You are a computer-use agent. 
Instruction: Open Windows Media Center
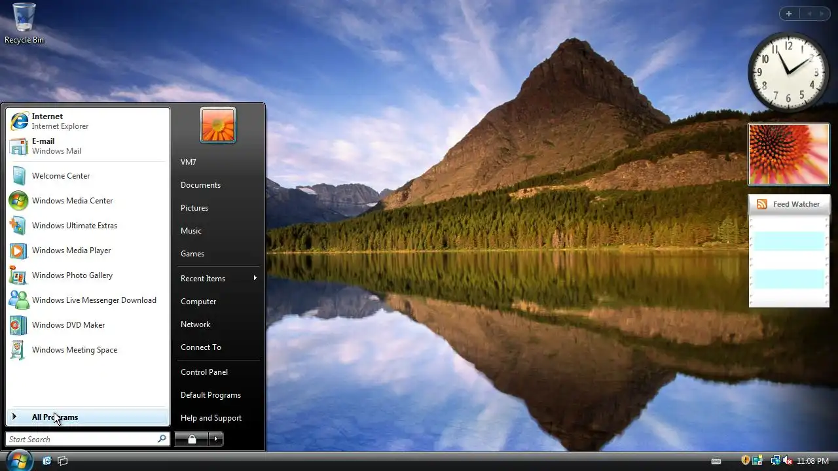88,201
